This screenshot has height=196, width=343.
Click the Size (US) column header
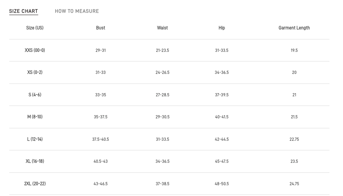[35, 28]
